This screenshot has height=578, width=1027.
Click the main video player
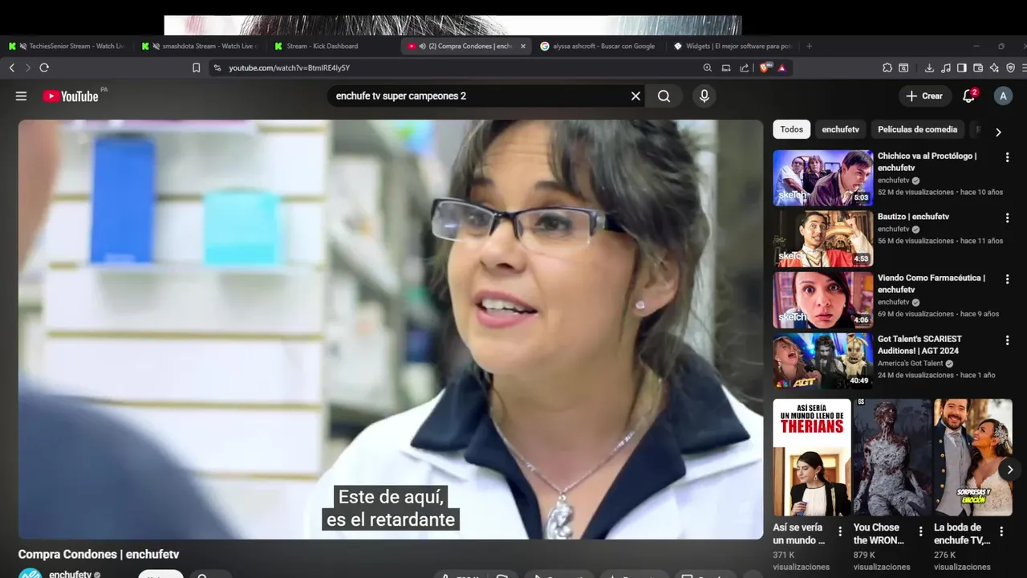(391, 329)
